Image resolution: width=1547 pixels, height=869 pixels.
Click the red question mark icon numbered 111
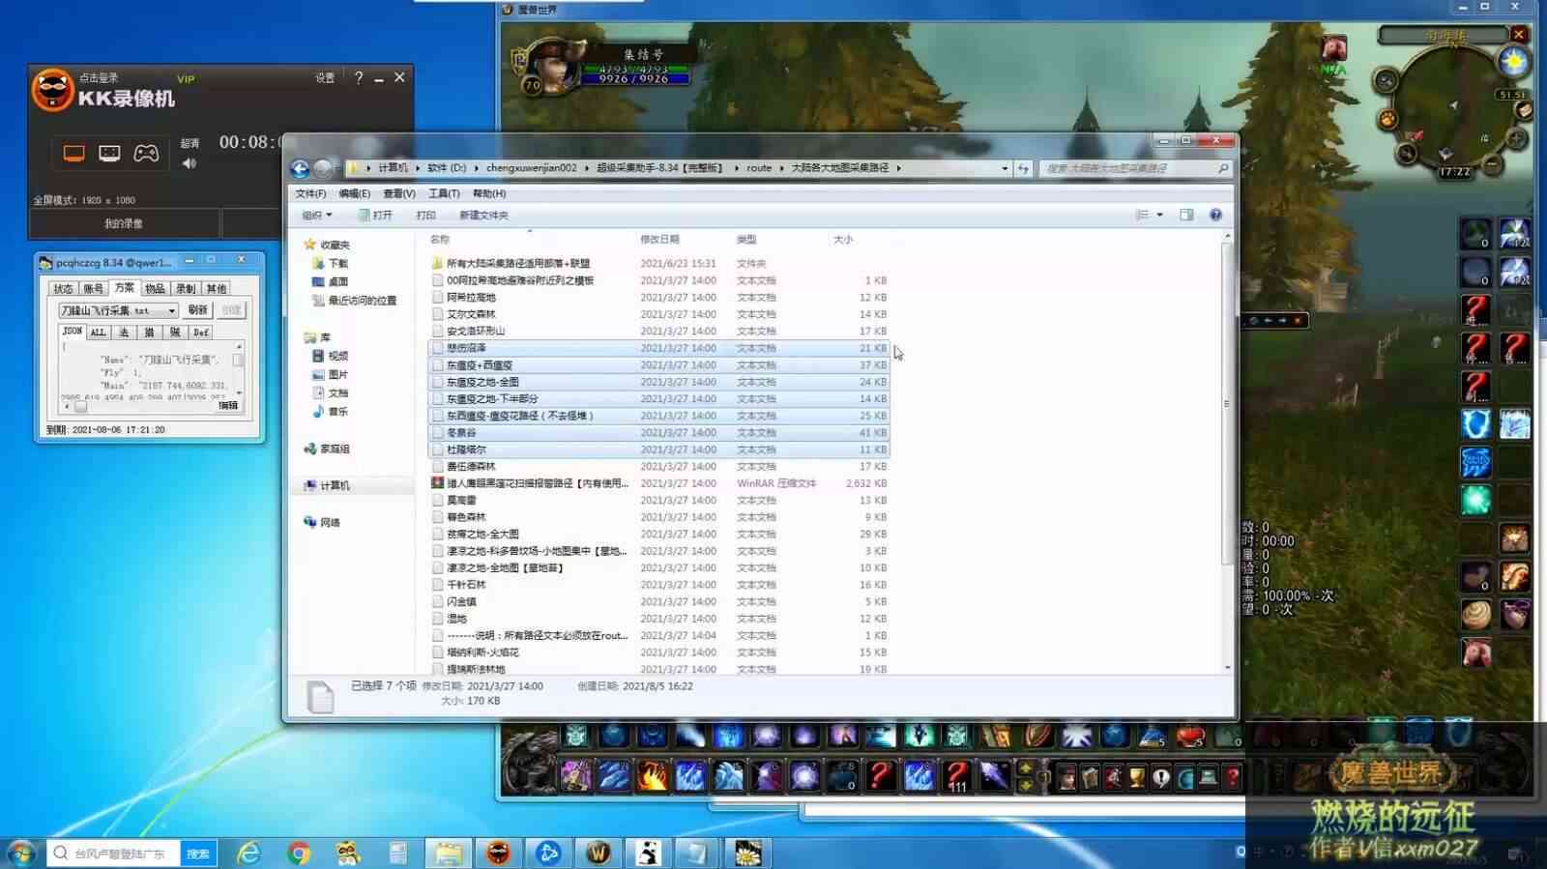coord(956,775)
